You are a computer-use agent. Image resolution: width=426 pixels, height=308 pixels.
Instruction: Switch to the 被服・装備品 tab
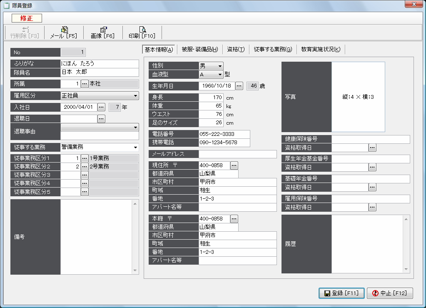pos(200,50)
